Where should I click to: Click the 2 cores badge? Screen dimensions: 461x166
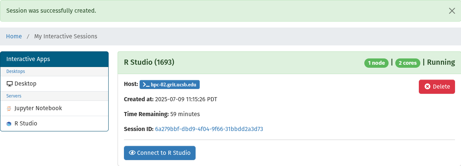(408, 63)
